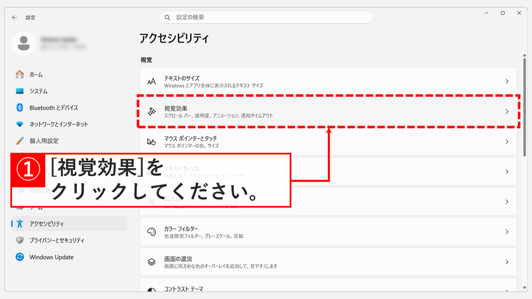Expand 画面の濃淡 chevron
The height and width of the screenshot is (299, 532).
507,262
